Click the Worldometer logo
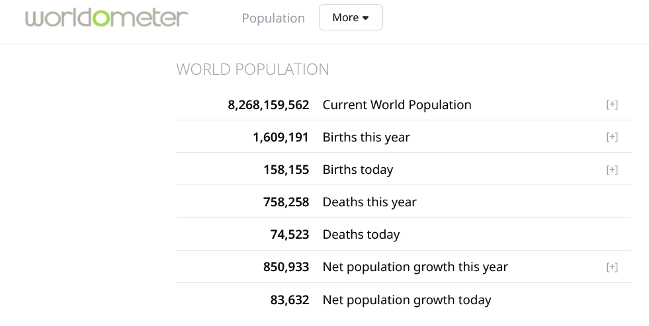This screenshot has height=326, width=649. (107, 18)
